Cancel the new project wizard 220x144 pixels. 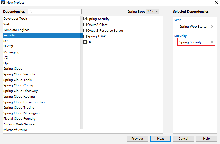tap(183, 139)
